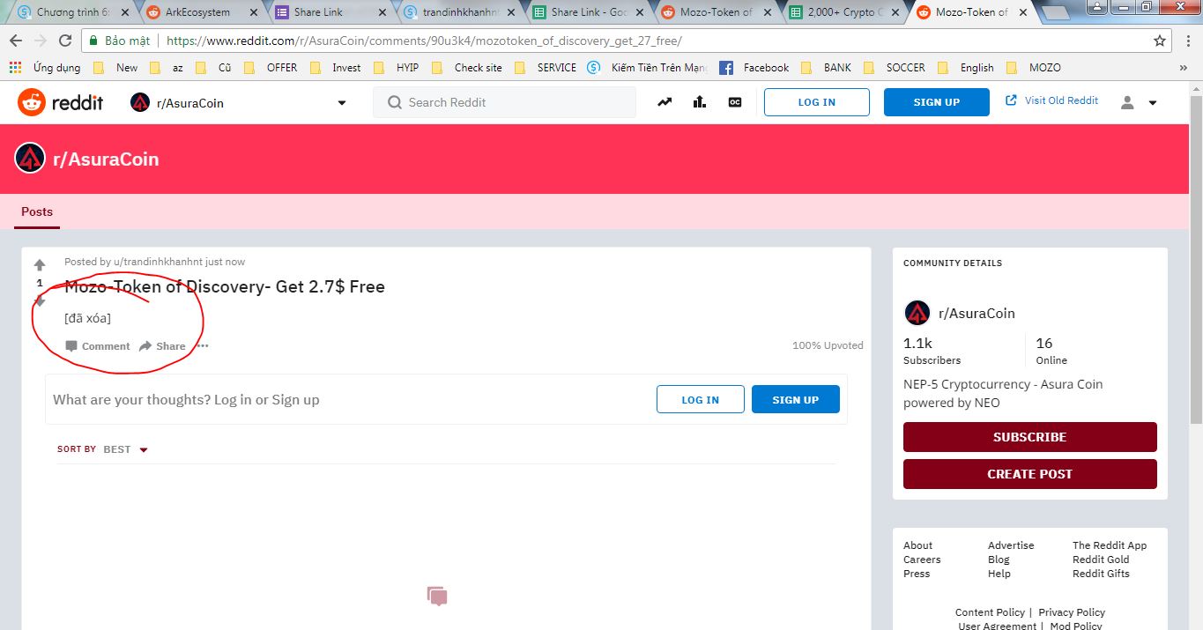Image resolution: width=1203 pixels, height=630 pixels.
Task: Open the Help footer link
Action: point(999,574)
